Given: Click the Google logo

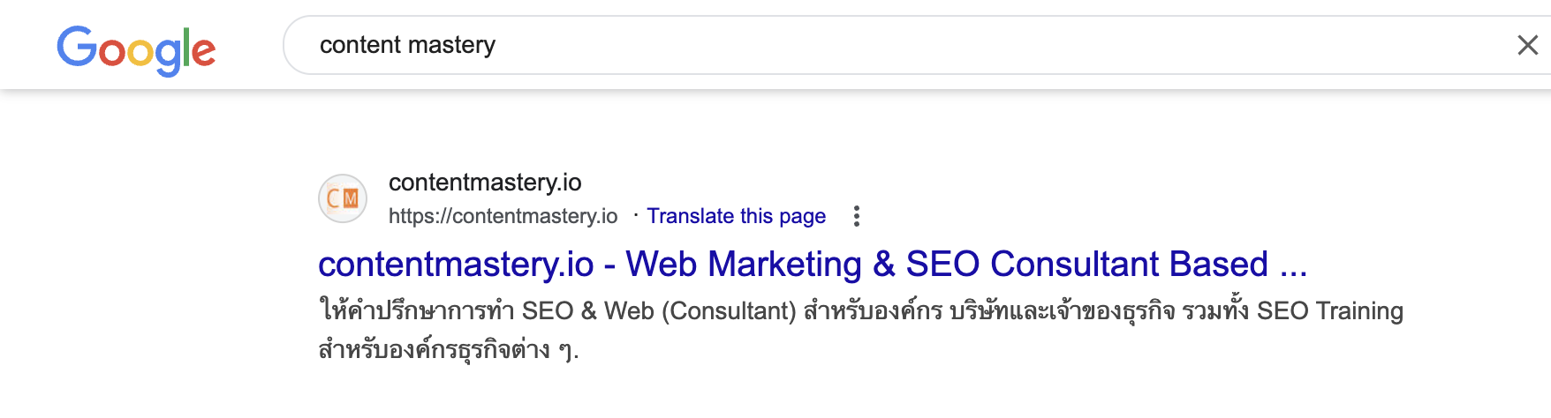Looking at the screenshot, I should click(136, 49).
